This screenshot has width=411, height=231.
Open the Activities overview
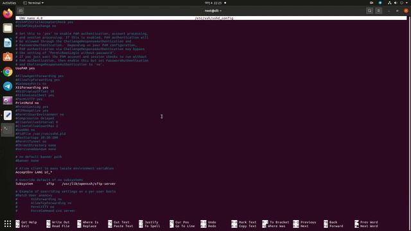[x=9, y=3]
